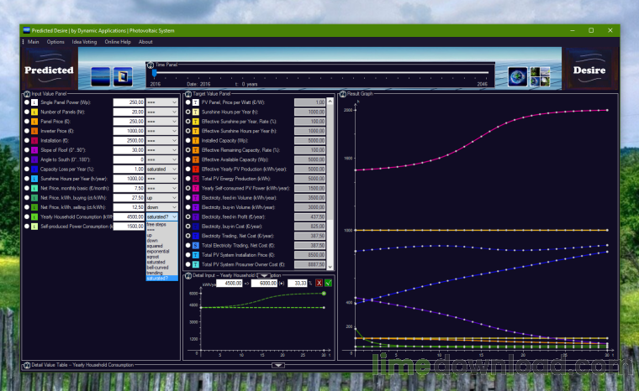Open the Online Help menu
The width and height of the screenshot is (639, 391).
118,42
